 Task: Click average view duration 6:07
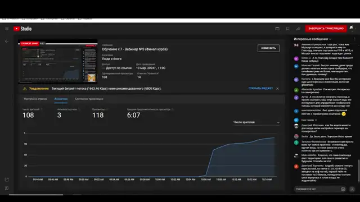coord(134,115)
